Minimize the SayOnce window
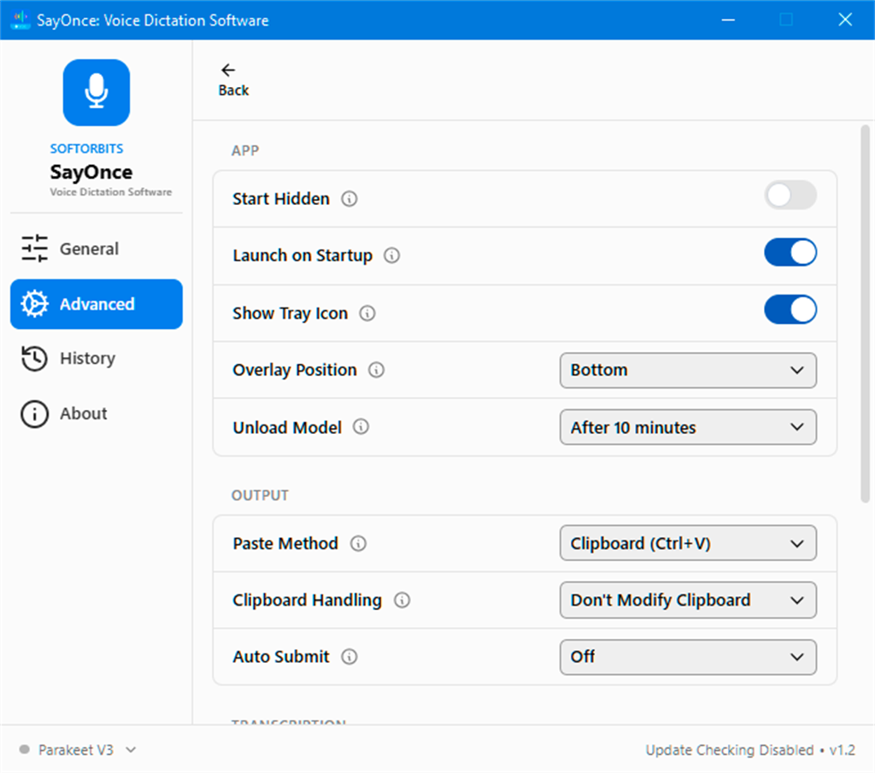The image size is (875, 773). pyautogui.click(x=728, y=20)
